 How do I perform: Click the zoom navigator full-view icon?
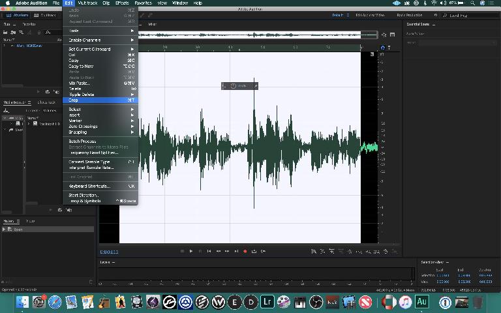point(384,35)
